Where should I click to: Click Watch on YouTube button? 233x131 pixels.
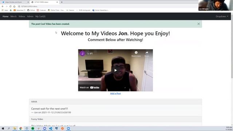click(89, 87)
